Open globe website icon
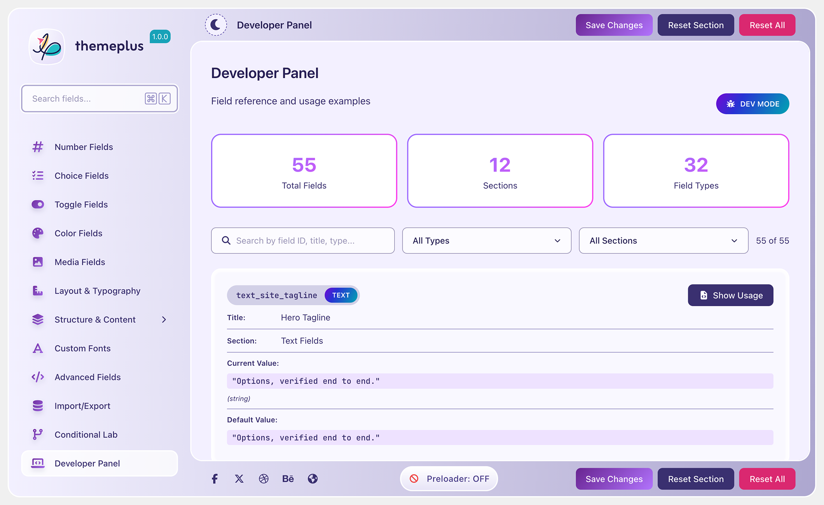The width and height of the screenshot is (824, 505). [x=313, y=479]
